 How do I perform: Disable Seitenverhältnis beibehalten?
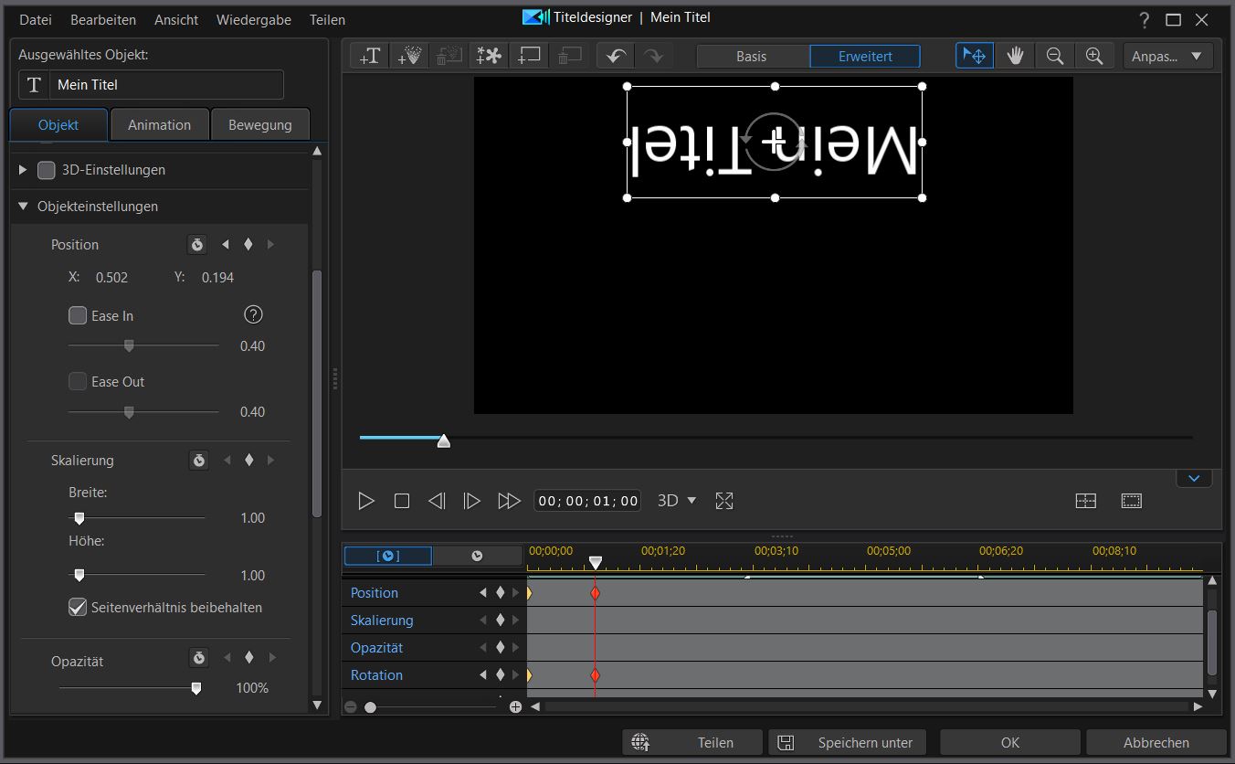(77, 607)
